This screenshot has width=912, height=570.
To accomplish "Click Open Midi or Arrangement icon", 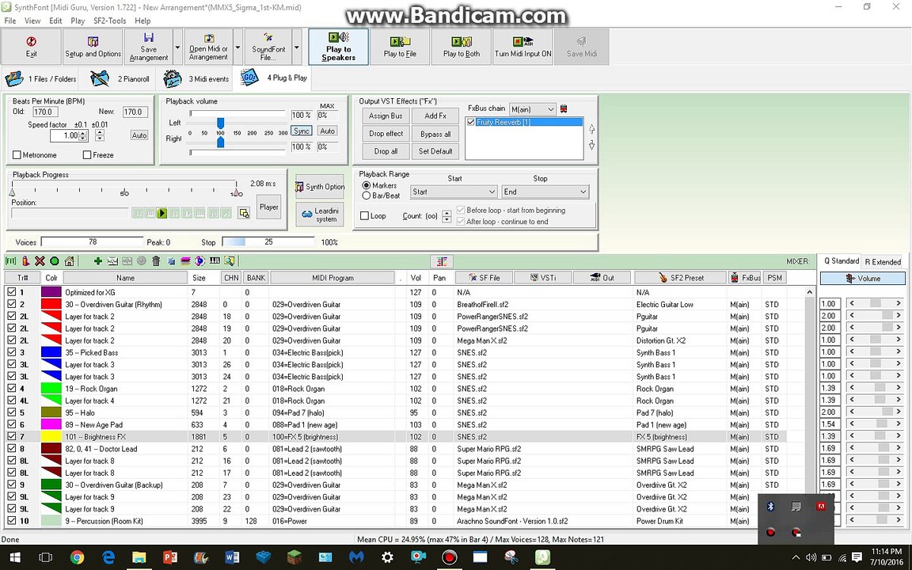I will pyautogui.click(x=208, y=47).
